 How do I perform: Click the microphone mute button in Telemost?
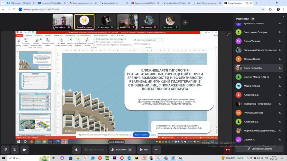(x=15, y=150)
